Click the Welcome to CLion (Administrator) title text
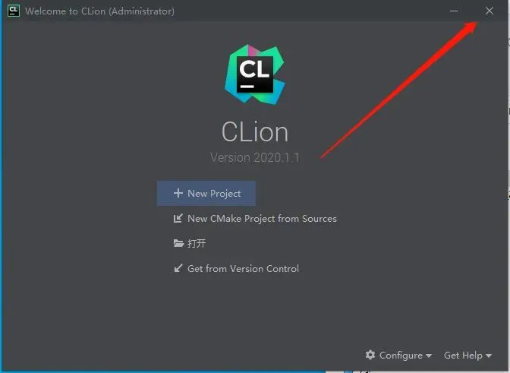 coord(99,11)
